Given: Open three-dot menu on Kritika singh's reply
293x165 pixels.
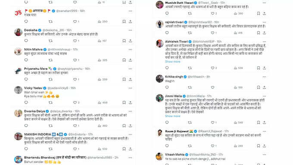Looking at the screenshot, I should point(264,77).
